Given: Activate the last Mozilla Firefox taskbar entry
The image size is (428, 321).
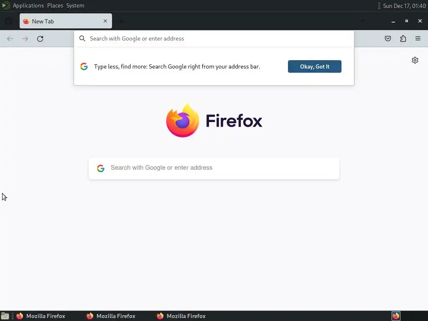Looking at the screenshot, I should click(182, 316).
